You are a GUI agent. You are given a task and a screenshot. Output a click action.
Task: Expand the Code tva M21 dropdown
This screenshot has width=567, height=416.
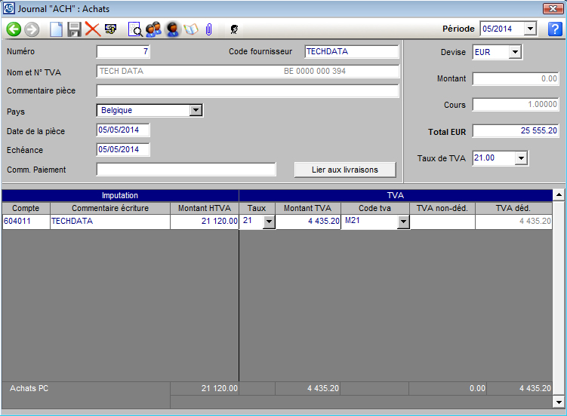(403, 222)
